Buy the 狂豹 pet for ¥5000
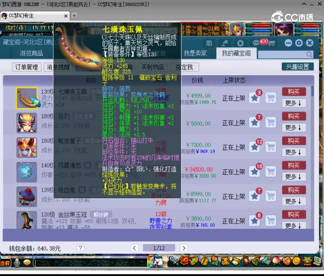This screenshot has width=324, height=276. point(294,116)
